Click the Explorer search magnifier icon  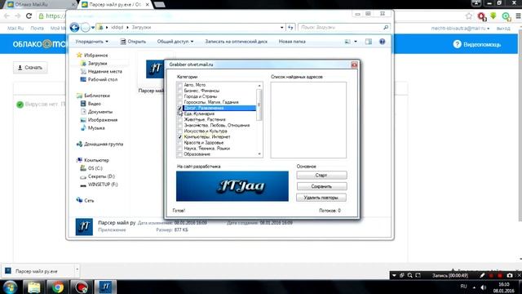[x=386, y=27]
